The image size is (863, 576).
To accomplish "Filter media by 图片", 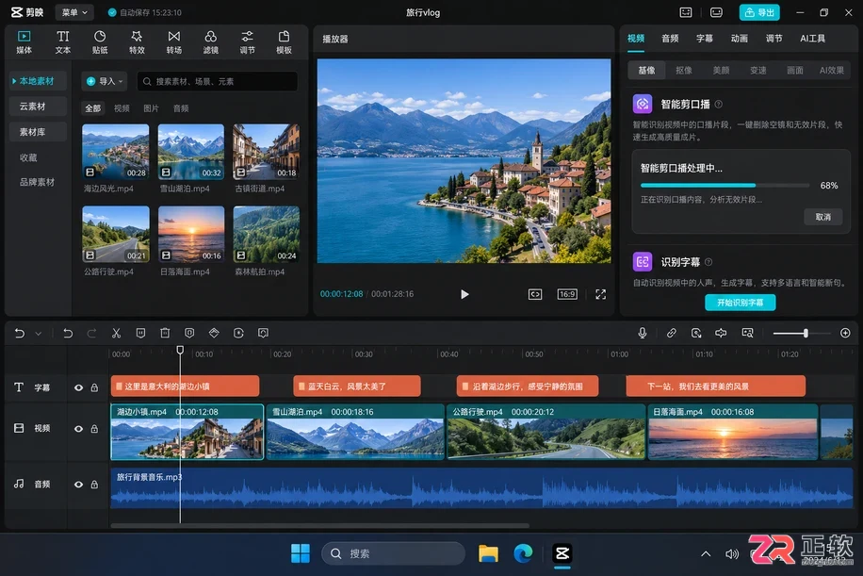I will pyautogui.click(x=151, y=108).
